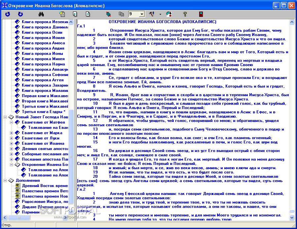Select Третья книга Маккавейская
297x229 pixels.
pyautogui.click(x=45, y=106)
